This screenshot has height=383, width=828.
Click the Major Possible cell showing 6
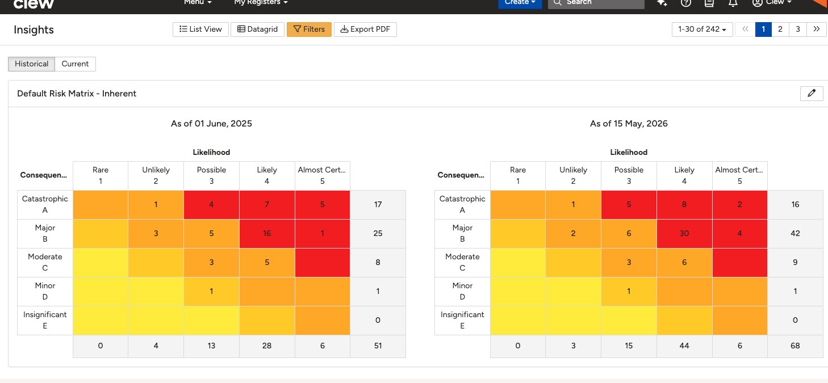tap(629, 233)
